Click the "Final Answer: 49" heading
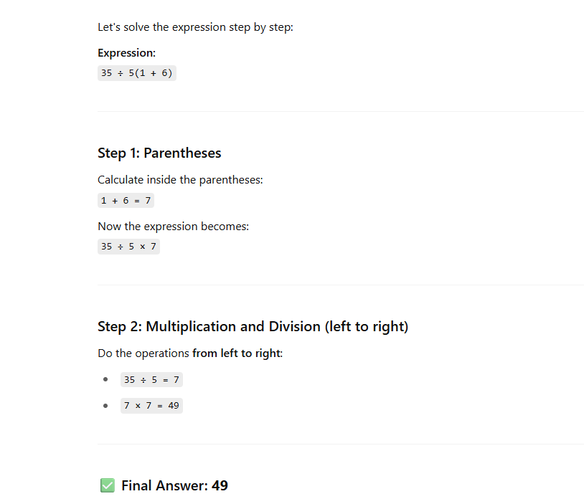 click(174, 486)
